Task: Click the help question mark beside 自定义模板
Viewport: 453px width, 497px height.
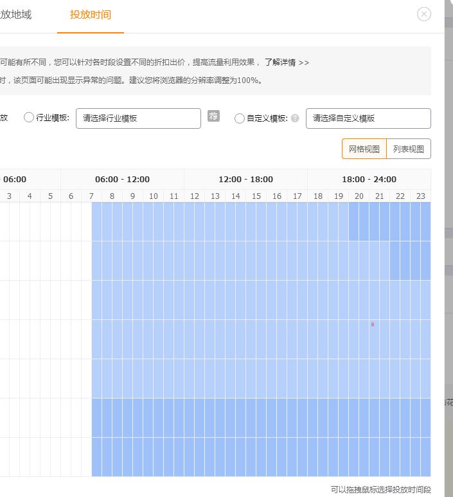Action: [295, 118]
